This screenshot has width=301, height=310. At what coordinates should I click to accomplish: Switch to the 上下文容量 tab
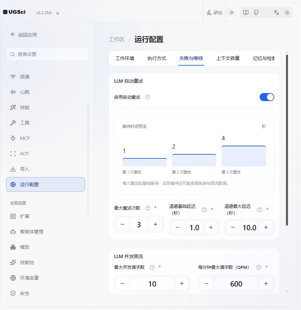[228, 58]
